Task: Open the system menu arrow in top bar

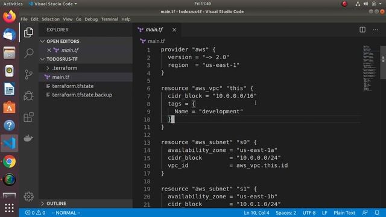Action: 380,4
